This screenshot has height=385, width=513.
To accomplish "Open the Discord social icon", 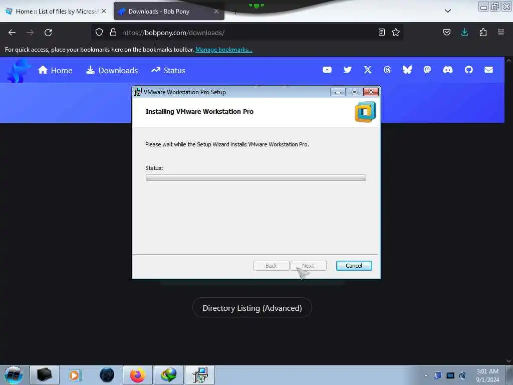I will pos(448,70).
